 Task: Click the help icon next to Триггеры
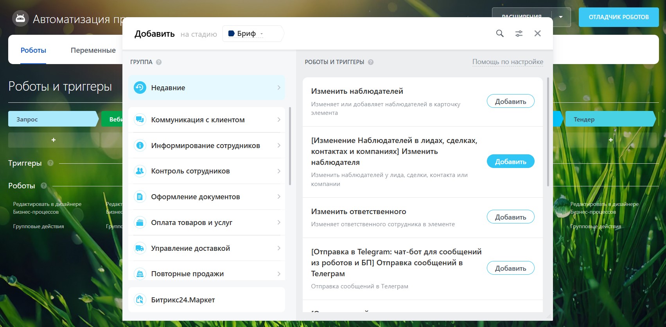tap(50, 163)
